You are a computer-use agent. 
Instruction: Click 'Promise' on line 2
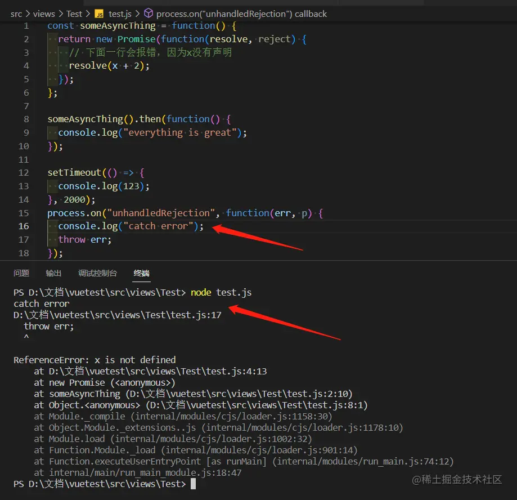coord(137,39)
